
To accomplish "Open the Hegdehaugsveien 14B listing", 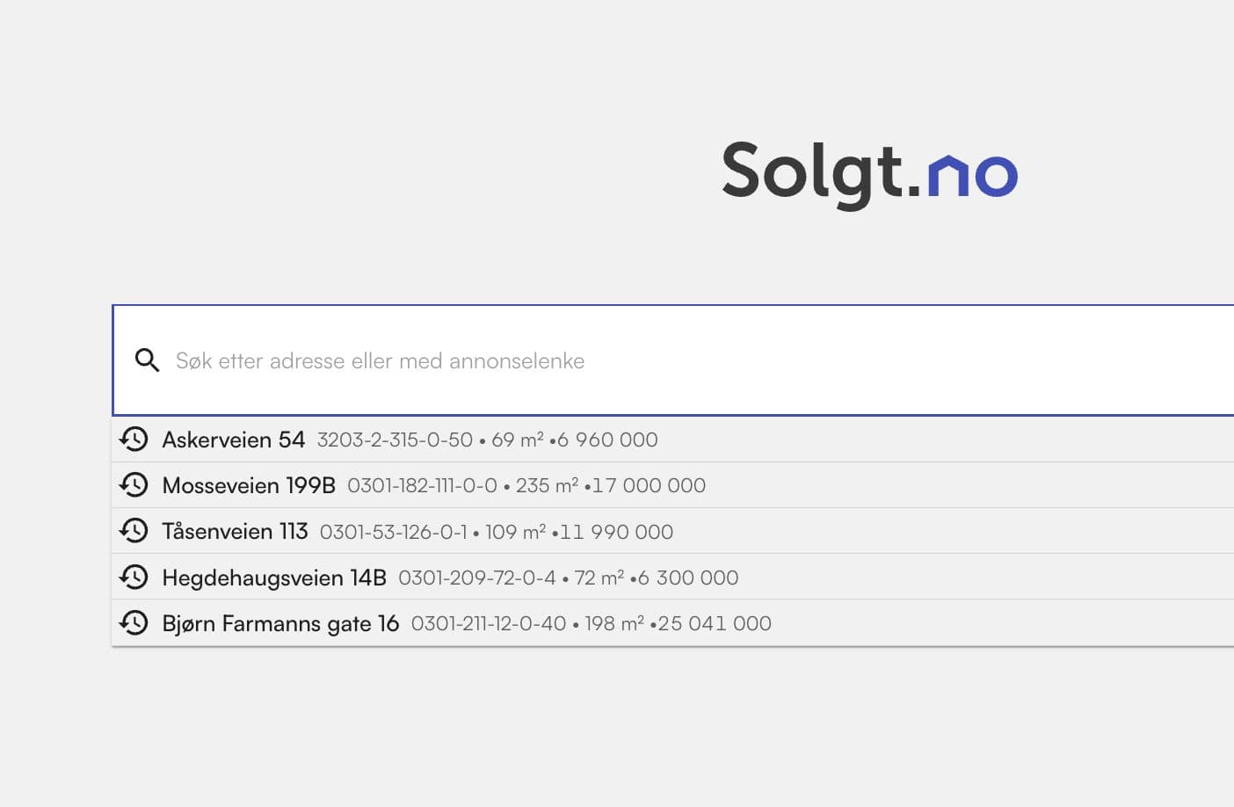I will (273, 578).
